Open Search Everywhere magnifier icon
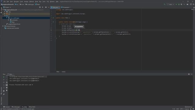 click(x=193, y=4)
